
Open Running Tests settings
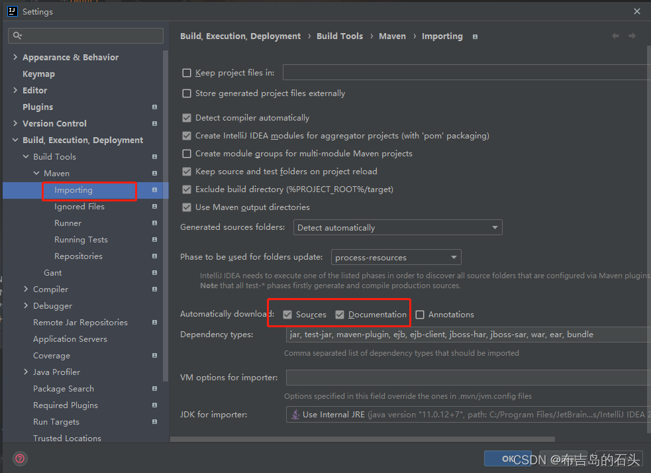pyautogui.click(x=81, y=240)
